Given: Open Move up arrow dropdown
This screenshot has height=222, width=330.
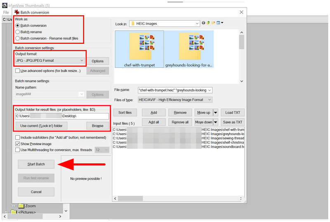Looking at the screenshot, I should 215,112.
